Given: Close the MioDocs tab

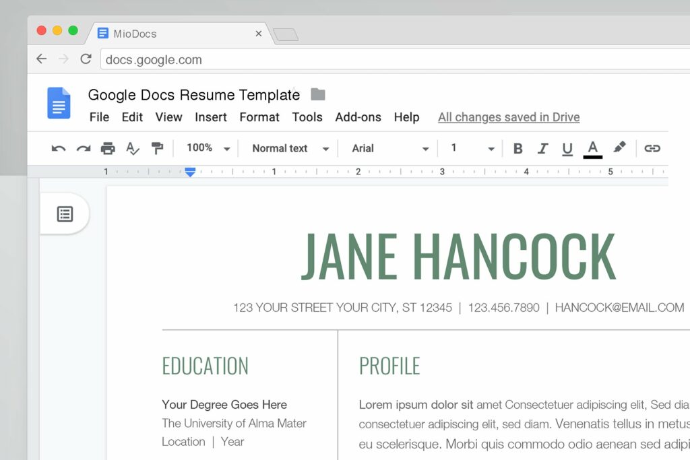Looking at the screenshot, I should click(x=259, y=34).
